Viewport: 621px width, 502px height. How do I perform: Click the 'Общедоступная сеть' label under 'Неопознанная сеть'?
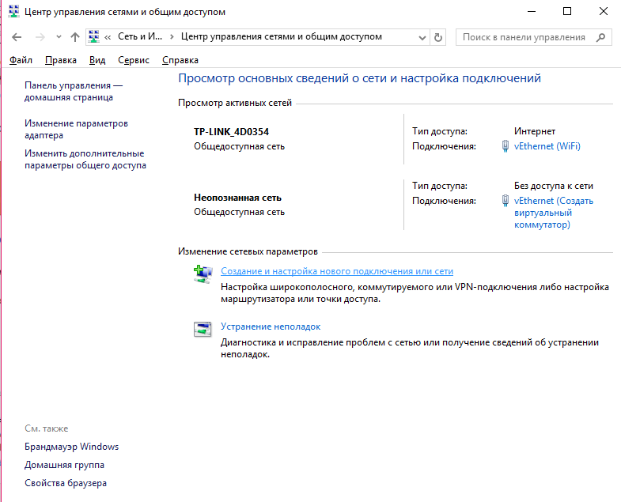tap(239, 212)
